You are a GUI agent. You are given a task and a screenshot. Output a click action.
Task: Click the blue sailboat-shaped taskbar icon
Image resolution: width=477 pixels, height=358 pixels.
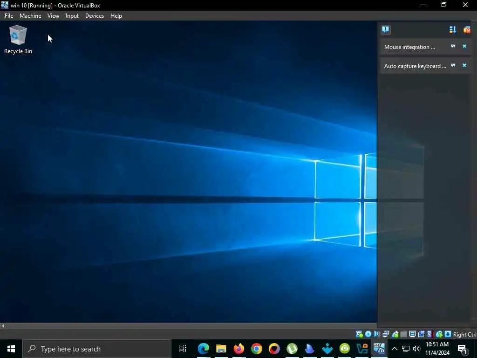(309, 349)
